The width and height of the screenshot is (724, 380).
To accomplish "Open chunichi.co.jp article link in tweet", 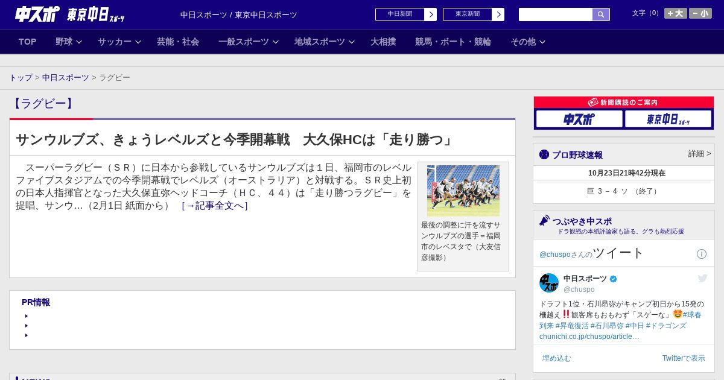I will (589, 337).
